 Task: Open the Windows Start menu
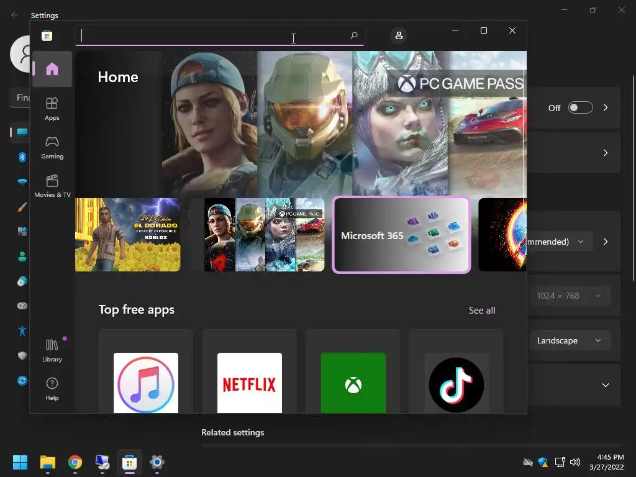(20, 462)
